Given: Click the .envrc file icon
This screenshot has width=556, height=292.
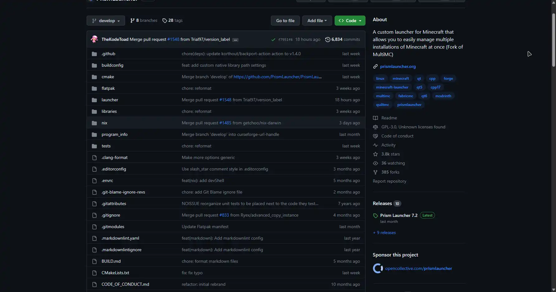Looking at the screenshot, I should tap(94, 180).
